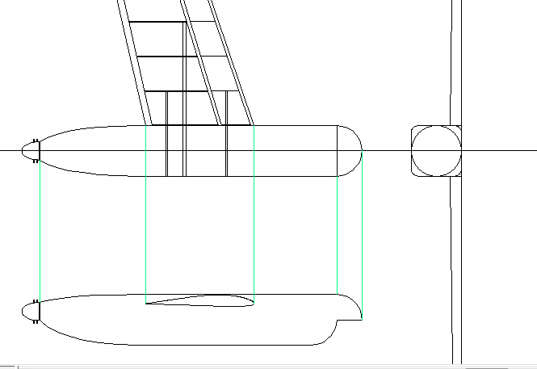The width and height of the screenshot is (537, 369).
Task: Select the rounded tail cap of upper nacelle
Action: coord(350,151)
